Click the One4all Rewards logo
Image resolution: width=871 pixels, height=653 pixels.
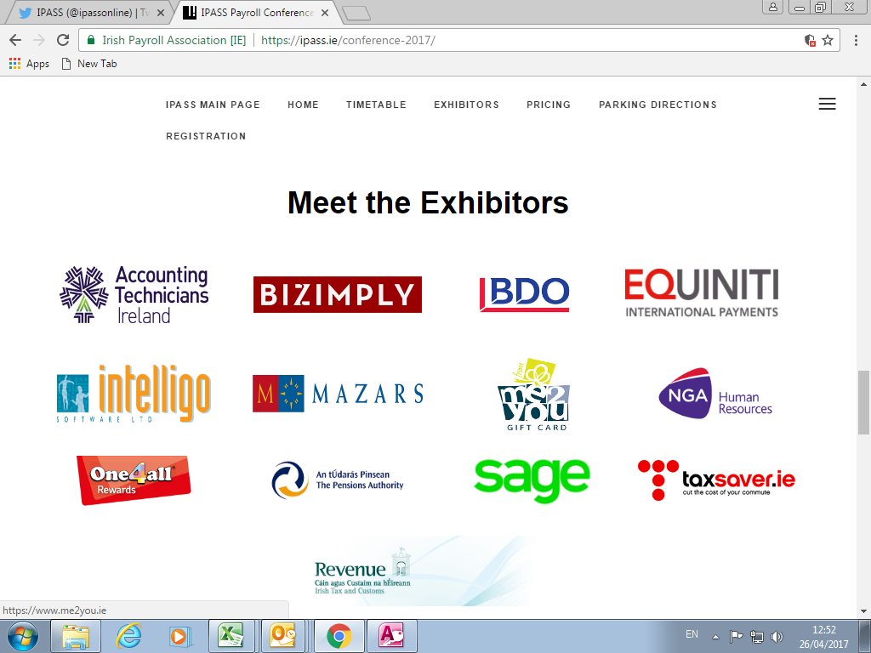coord(134,480)
